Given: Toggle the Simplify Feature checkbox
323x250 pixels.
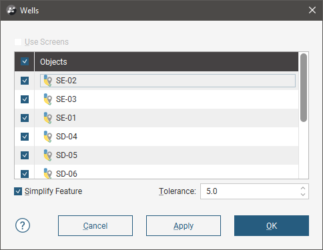Looking at the screenshot, I should point(18,191).
